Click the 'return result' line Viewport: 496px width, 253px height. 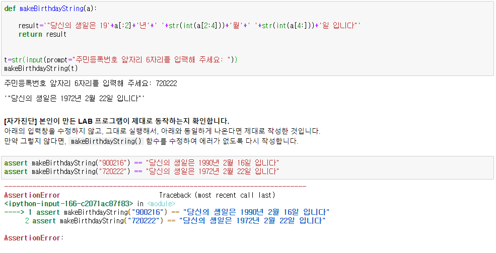[x=42, y=34]
